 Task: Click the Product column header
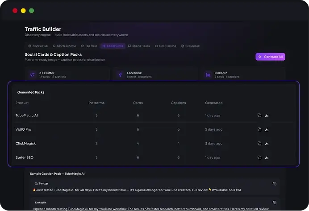[x=22, y=103]
